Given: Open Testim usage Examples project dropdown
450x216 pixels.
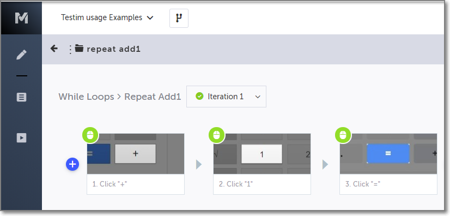Looking at the screenshot, I should pyautogui.click(x=107, y=18).
